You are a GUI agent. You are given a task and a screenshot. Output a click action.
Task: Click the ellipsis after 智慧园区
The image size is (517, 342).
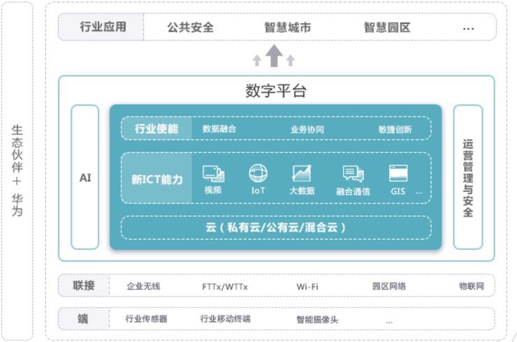click(x=468, y=29)
